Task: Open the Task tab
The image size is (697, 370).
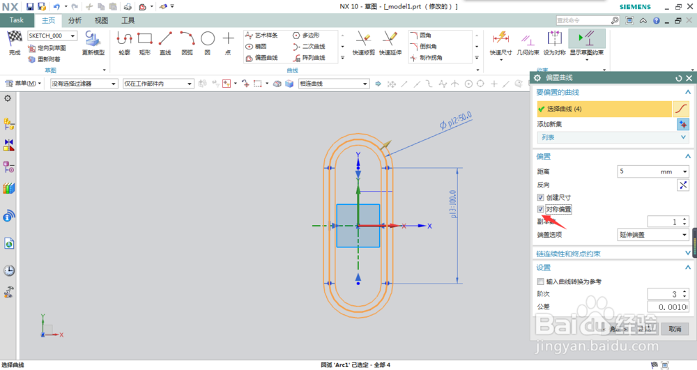Action: [x=17, y=20]
